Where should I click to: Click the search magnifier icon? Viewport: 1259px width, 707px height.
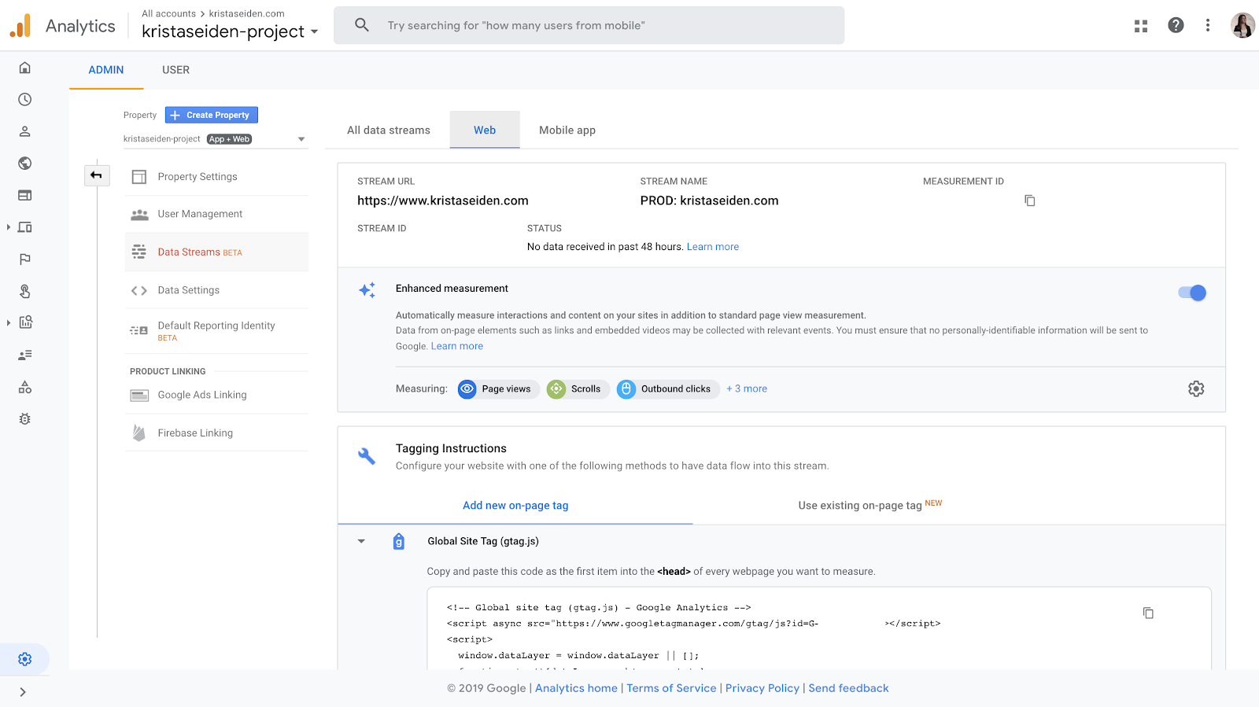pyautogui.click(x=362, y=25)
